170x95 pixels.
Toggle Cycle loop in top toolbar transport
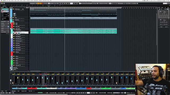tap(69, 3)
